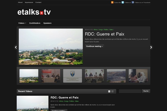Screen dimensions: 167x111
Task: Click the recent video cityscape thumbnail
Action: point(33,103)
